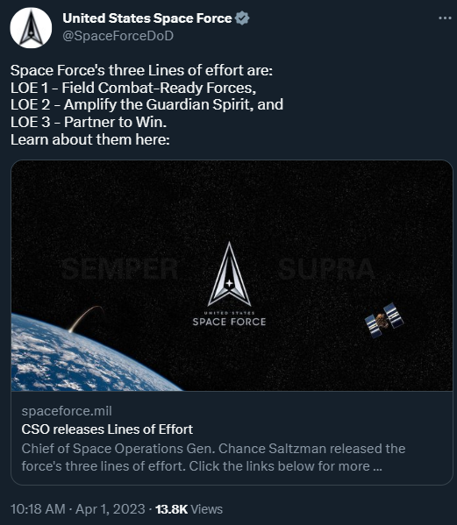This screenshot has width=457, height=525.
Task: View the 13.8K Views analytics
Action: [x=189, y=509]
